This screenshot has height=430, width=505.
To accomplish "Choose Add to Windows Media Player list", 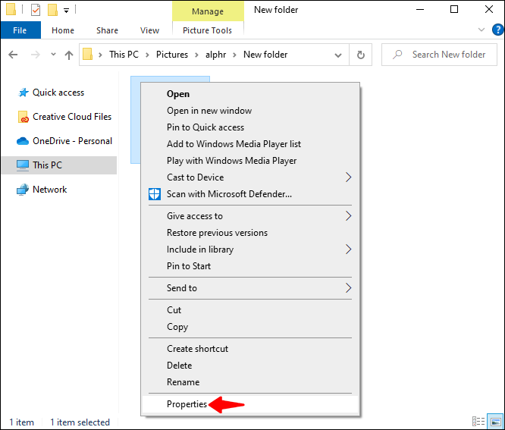I will [250, 144].
